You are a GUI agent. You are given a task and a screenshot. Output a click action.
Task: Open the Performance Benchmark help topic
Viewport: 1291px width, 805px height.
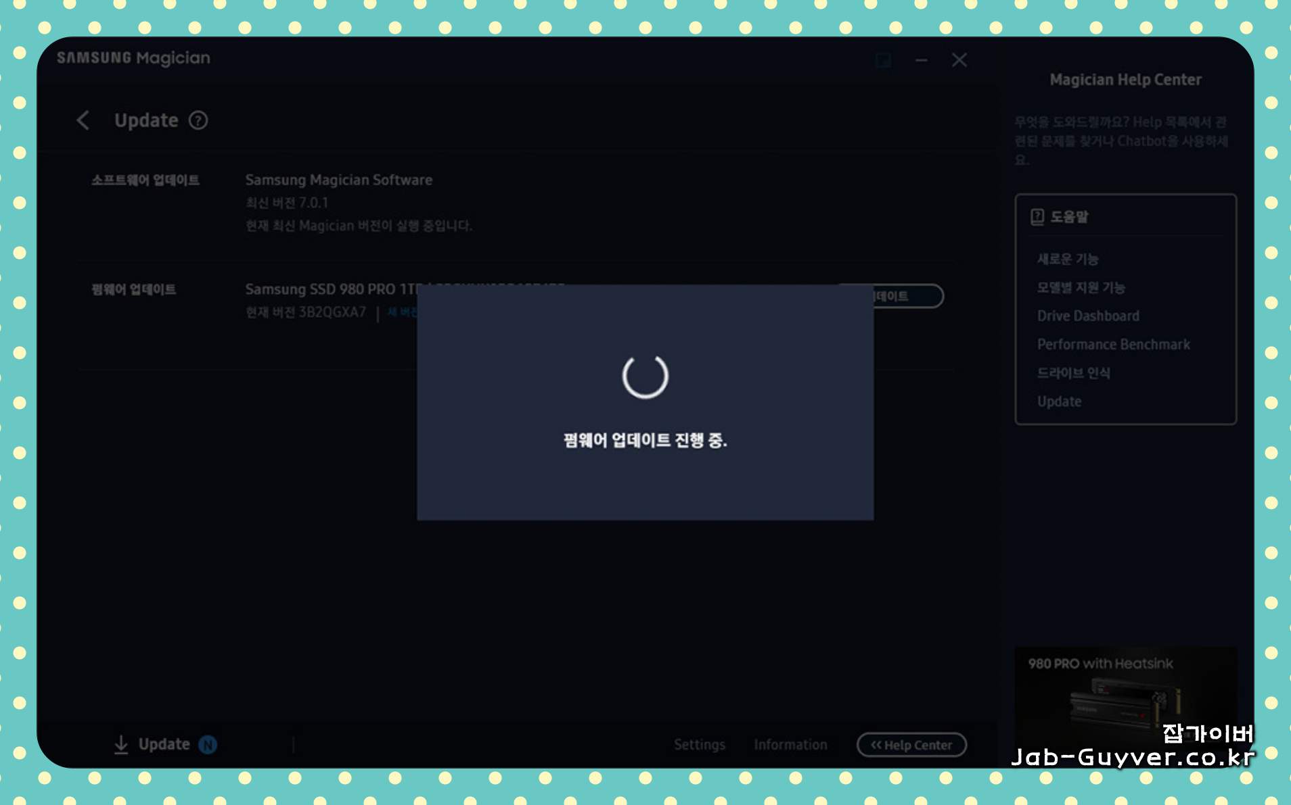pyautogui.click(x=1114, y=344)
